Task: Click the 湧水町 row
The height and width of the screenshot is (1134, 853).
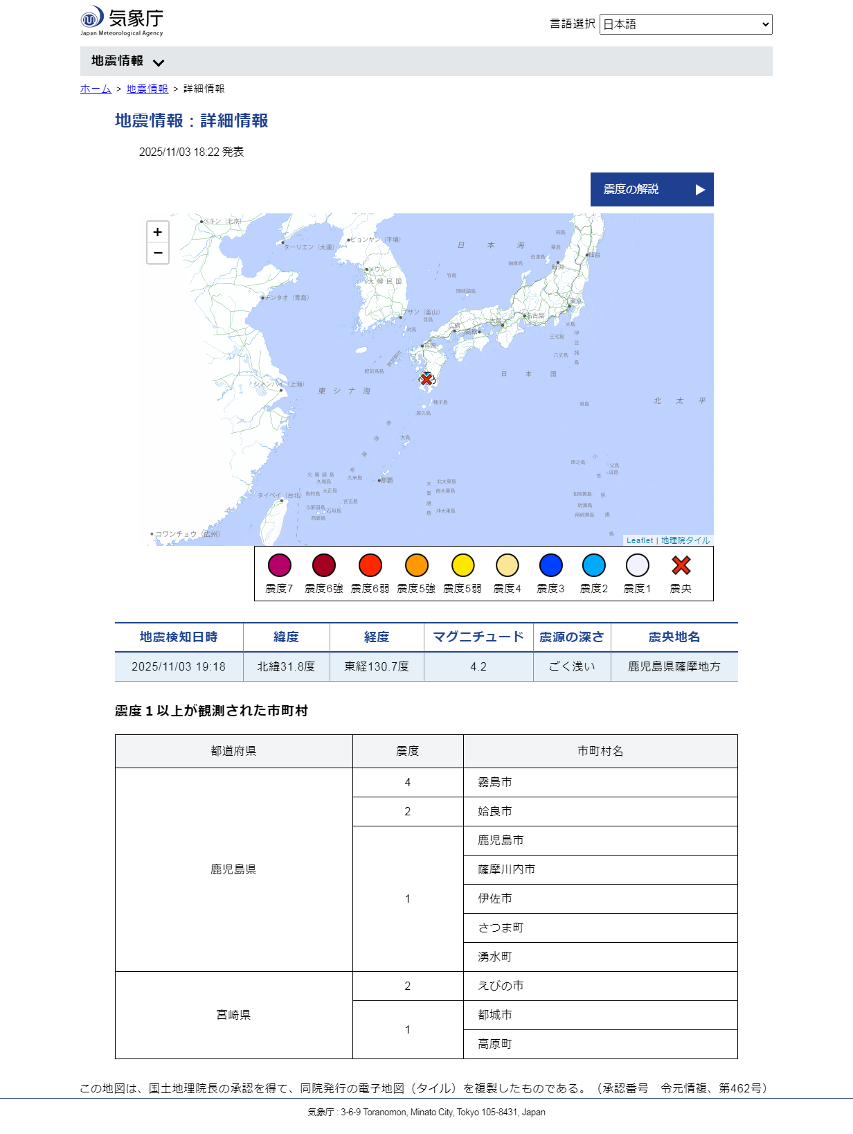Action: tap(600, 957)
